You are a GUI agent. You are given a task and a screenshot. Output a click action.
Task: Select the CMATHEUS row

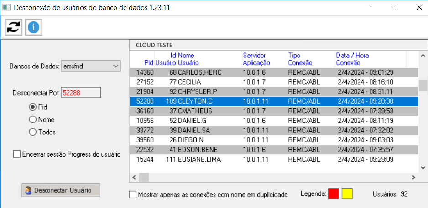click(x=274, y=111)
